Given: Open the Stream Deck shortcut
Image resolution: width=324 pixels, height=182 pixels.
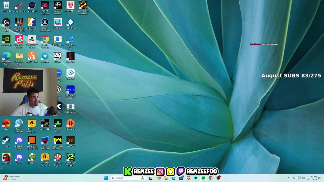Looking at the screenshot, I should pyautogui.click(x=32, y=7).
